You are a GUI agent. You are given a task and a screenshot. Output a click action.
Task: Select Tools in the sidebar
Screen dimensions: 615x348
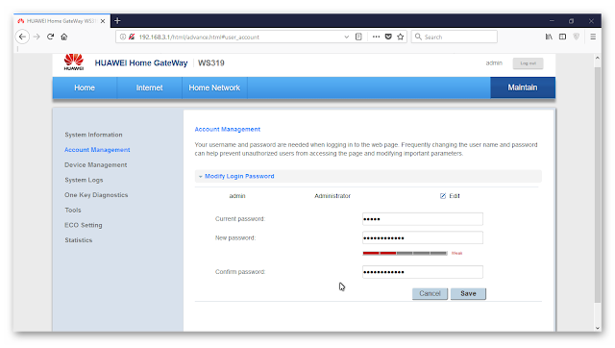click(x=73, y=210)
